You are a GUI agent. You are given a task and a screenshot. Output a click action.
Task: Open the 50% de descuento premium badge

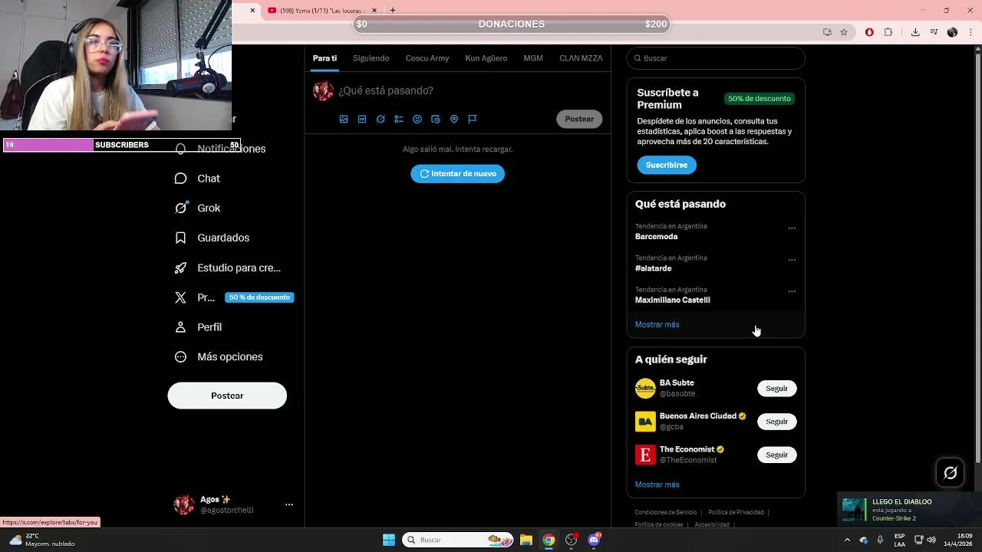[759, 98]
